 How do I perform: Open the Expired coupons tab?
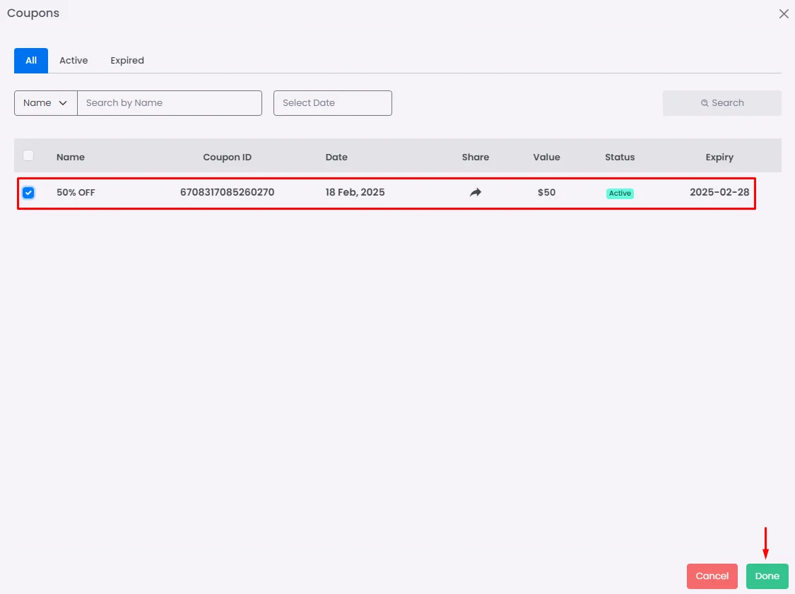127,60
